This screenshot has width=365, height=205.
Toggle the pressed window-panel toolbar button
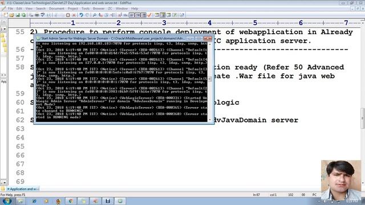[x=163, y=15]
